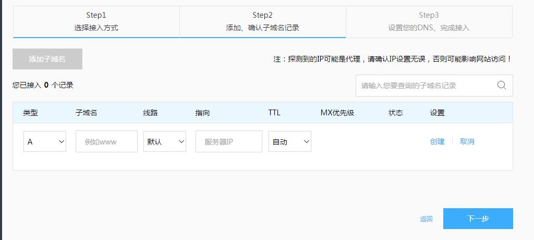Click the 类型 column header

coord(30,113)
